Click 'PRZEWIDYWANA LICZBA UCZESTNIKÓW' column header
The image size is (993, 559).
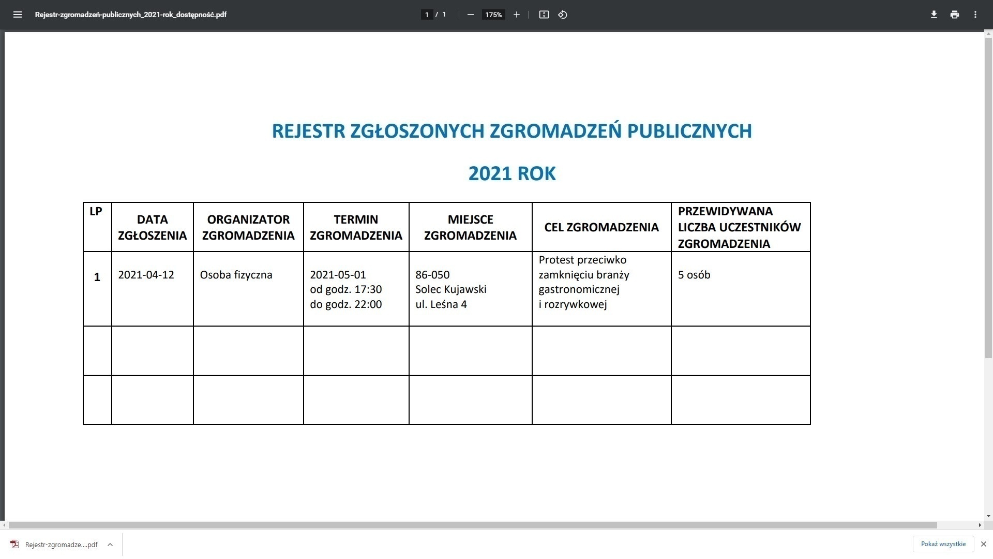pyautogui.click(x=740, y=227)
